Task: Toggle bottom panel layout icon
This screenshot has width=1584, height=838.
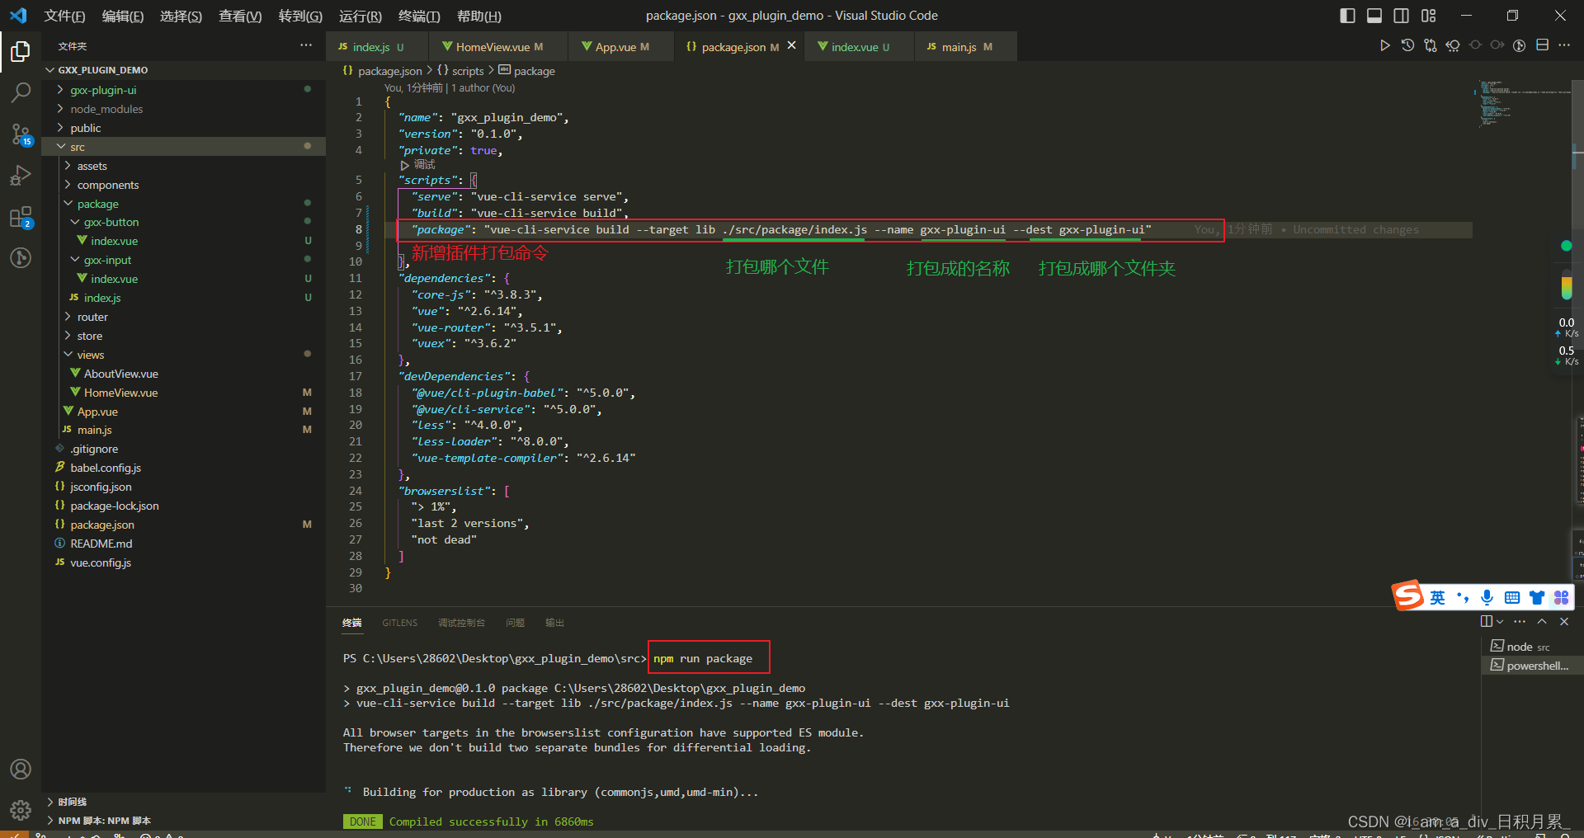Action: pos(1374,16)
